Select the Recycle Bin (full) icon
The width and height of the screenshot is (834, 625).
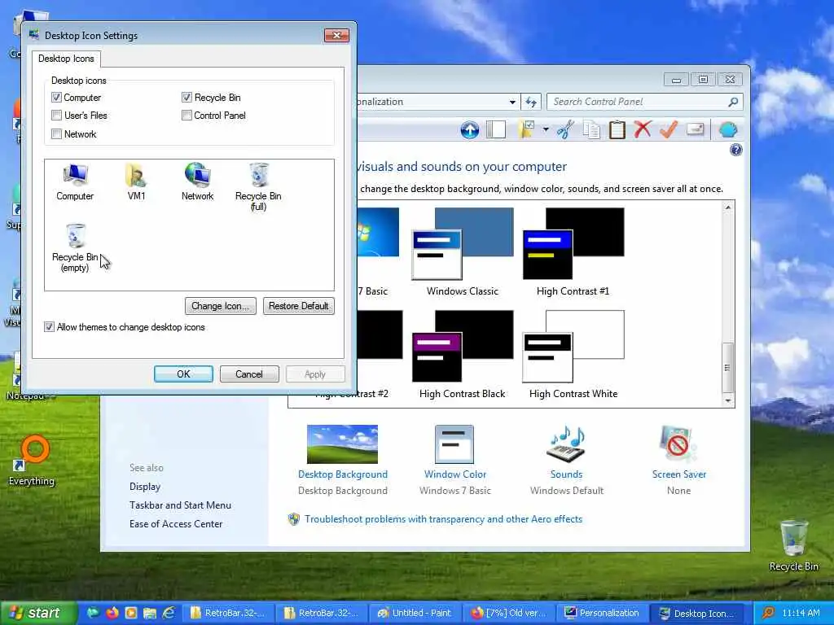click(258, 186)
